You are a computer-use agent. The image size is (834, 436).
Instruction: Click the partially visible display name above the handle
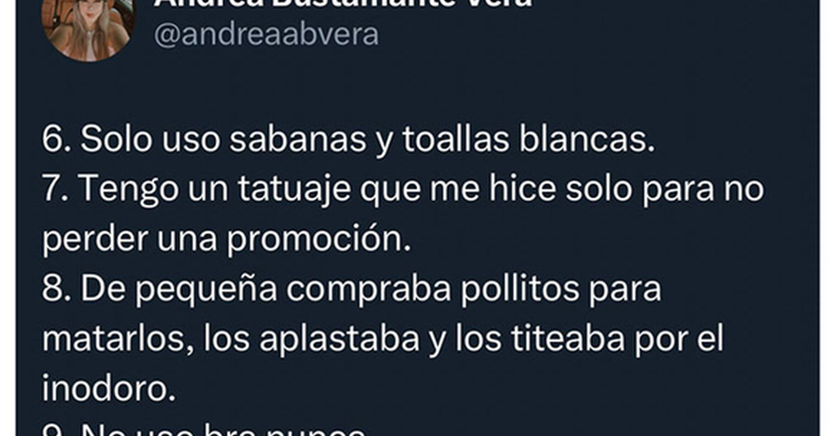tap(343, 4)
